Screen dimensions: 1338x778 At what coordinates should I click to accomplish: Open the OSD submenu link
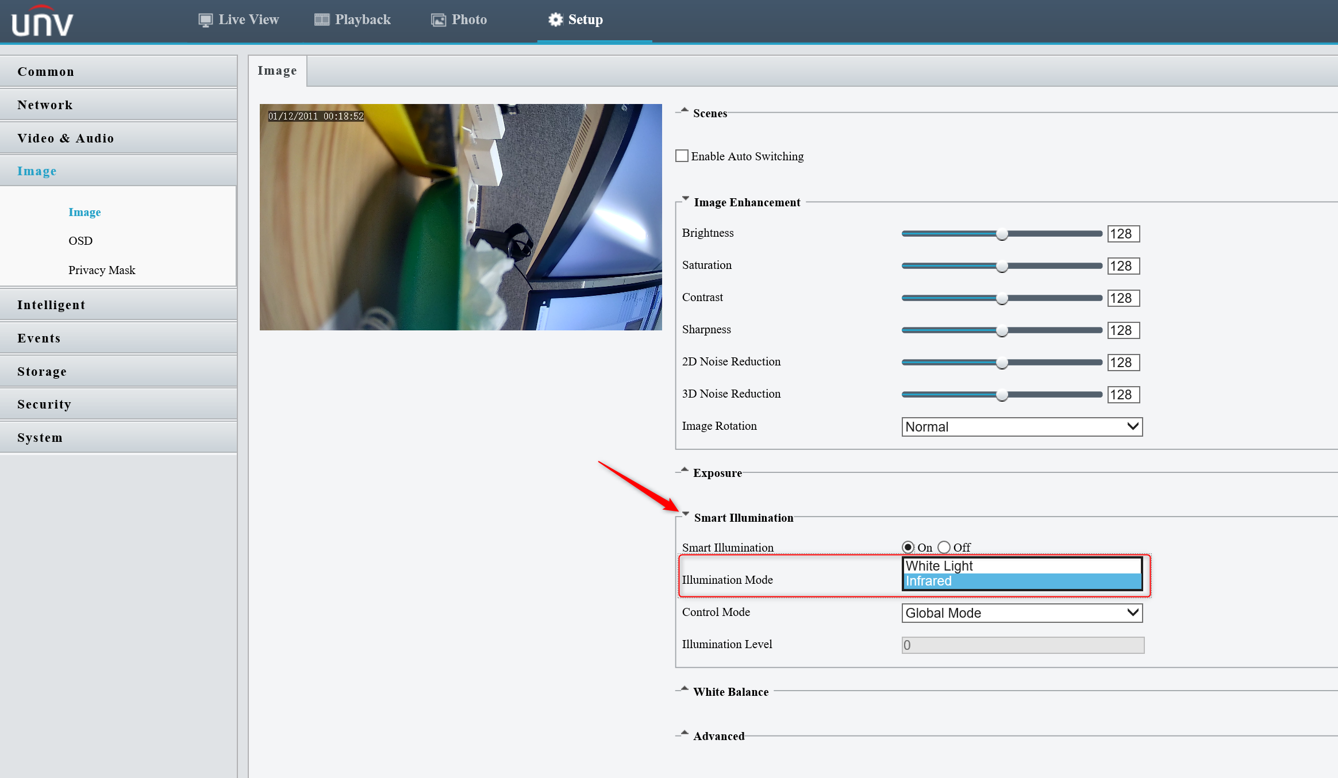click(x=80, y=241)
